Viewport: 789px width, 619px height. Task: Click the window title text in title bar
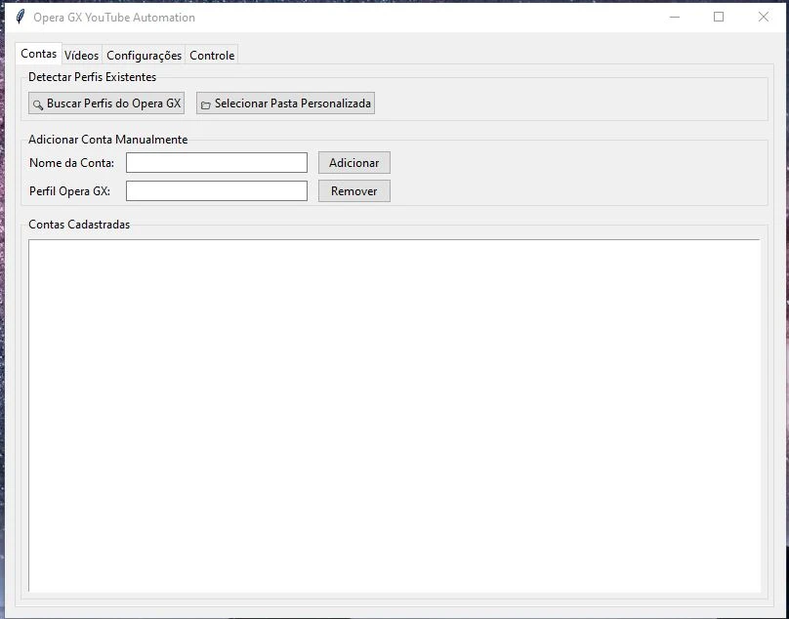point(114,17)
